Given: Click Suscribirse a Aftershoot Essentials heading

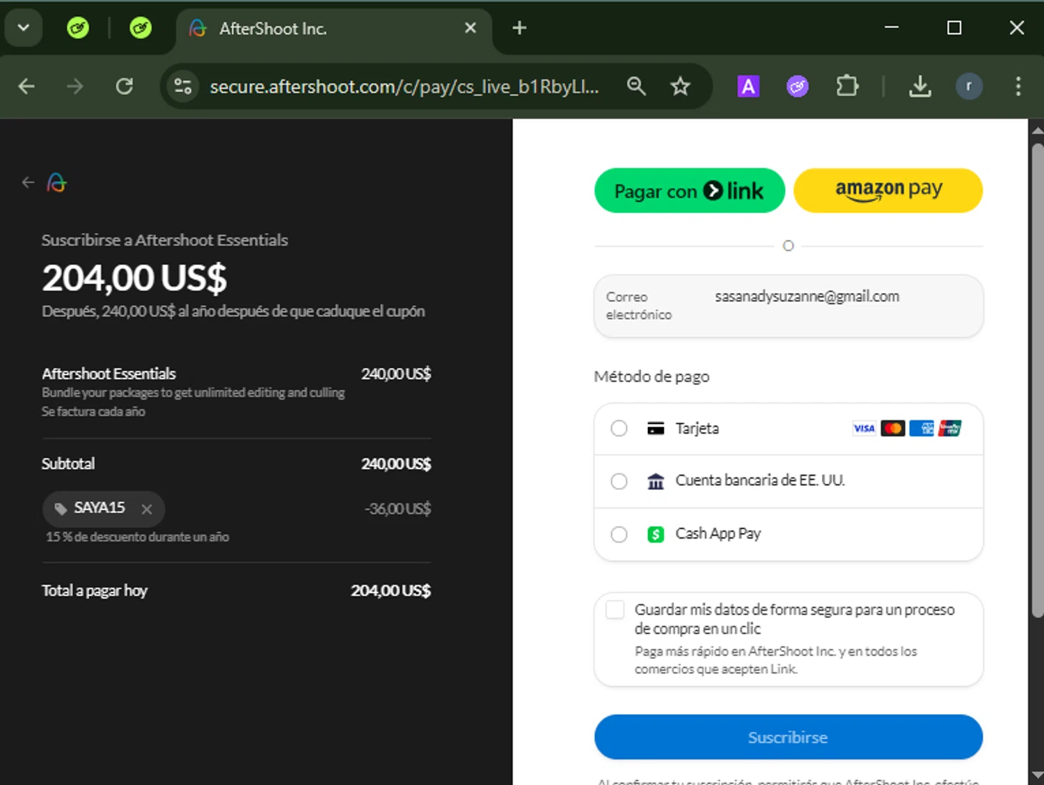Looking at the screenshot, I should coord(165,240).
